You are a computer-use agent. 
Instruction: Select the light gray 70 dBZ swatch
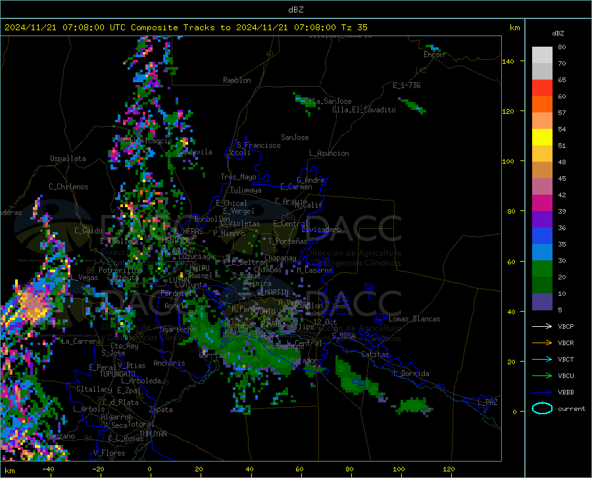click(x=542, y=55)
